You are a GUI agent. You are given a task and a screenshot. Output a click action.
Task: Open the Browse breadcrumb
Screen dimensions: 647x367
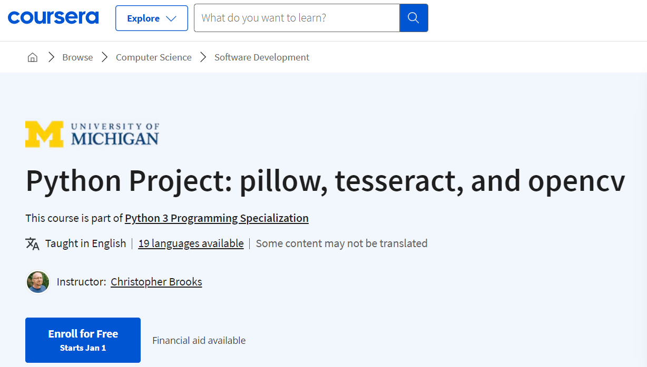pos(77,57)
